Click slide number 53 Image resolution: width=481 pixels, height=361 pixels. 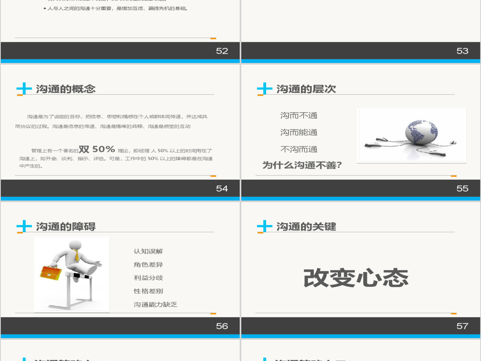463,51
